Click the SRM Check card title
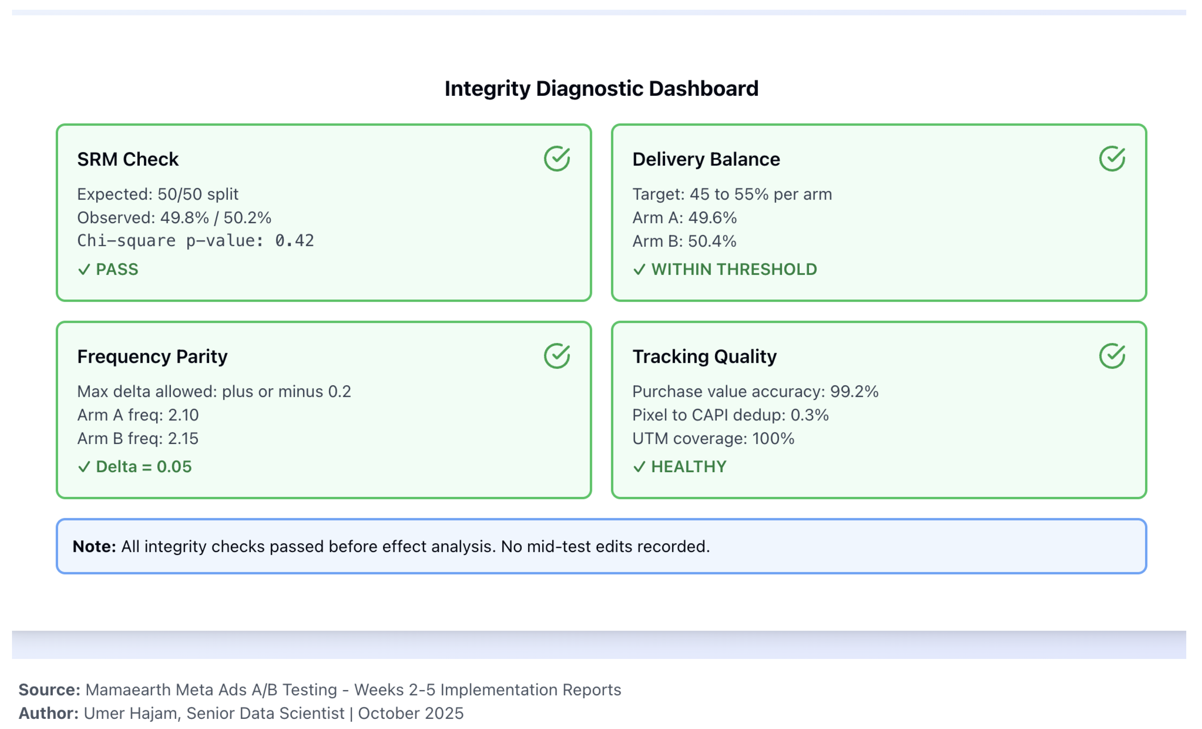Image resolution: width=1202 pixels, height=729 pixels. 128,160
